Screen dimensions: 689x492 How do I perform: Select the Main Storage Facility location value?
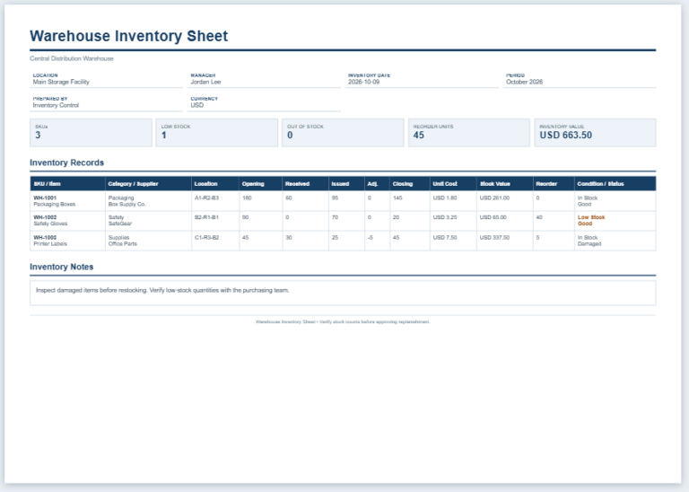pyautogui.click(x=61, y=82)
